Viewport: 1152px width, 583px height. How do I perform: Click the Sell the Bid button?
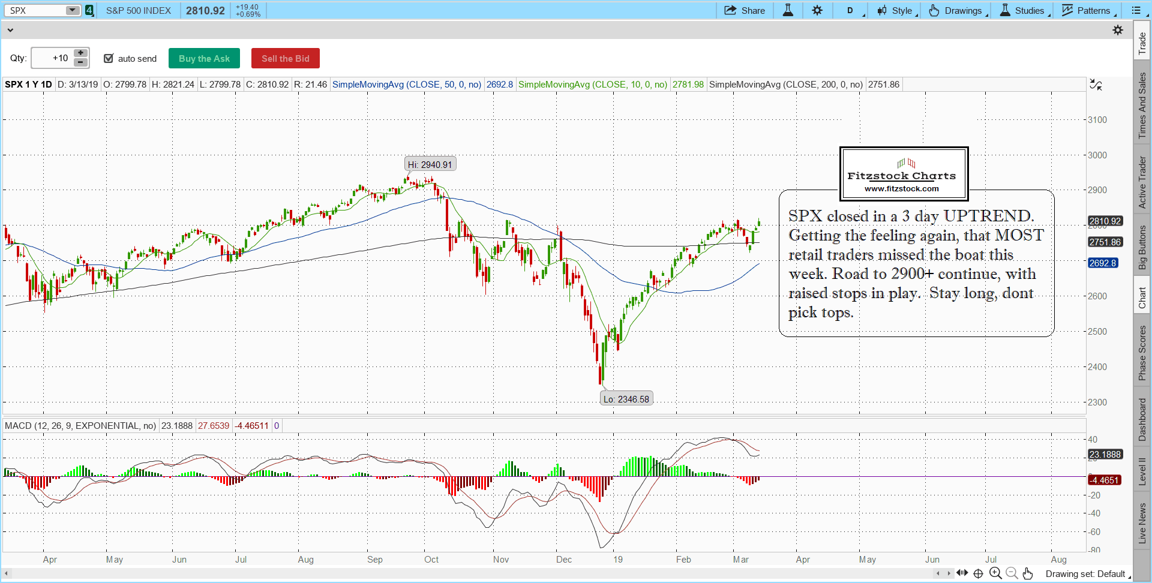[x=285, y=58]
